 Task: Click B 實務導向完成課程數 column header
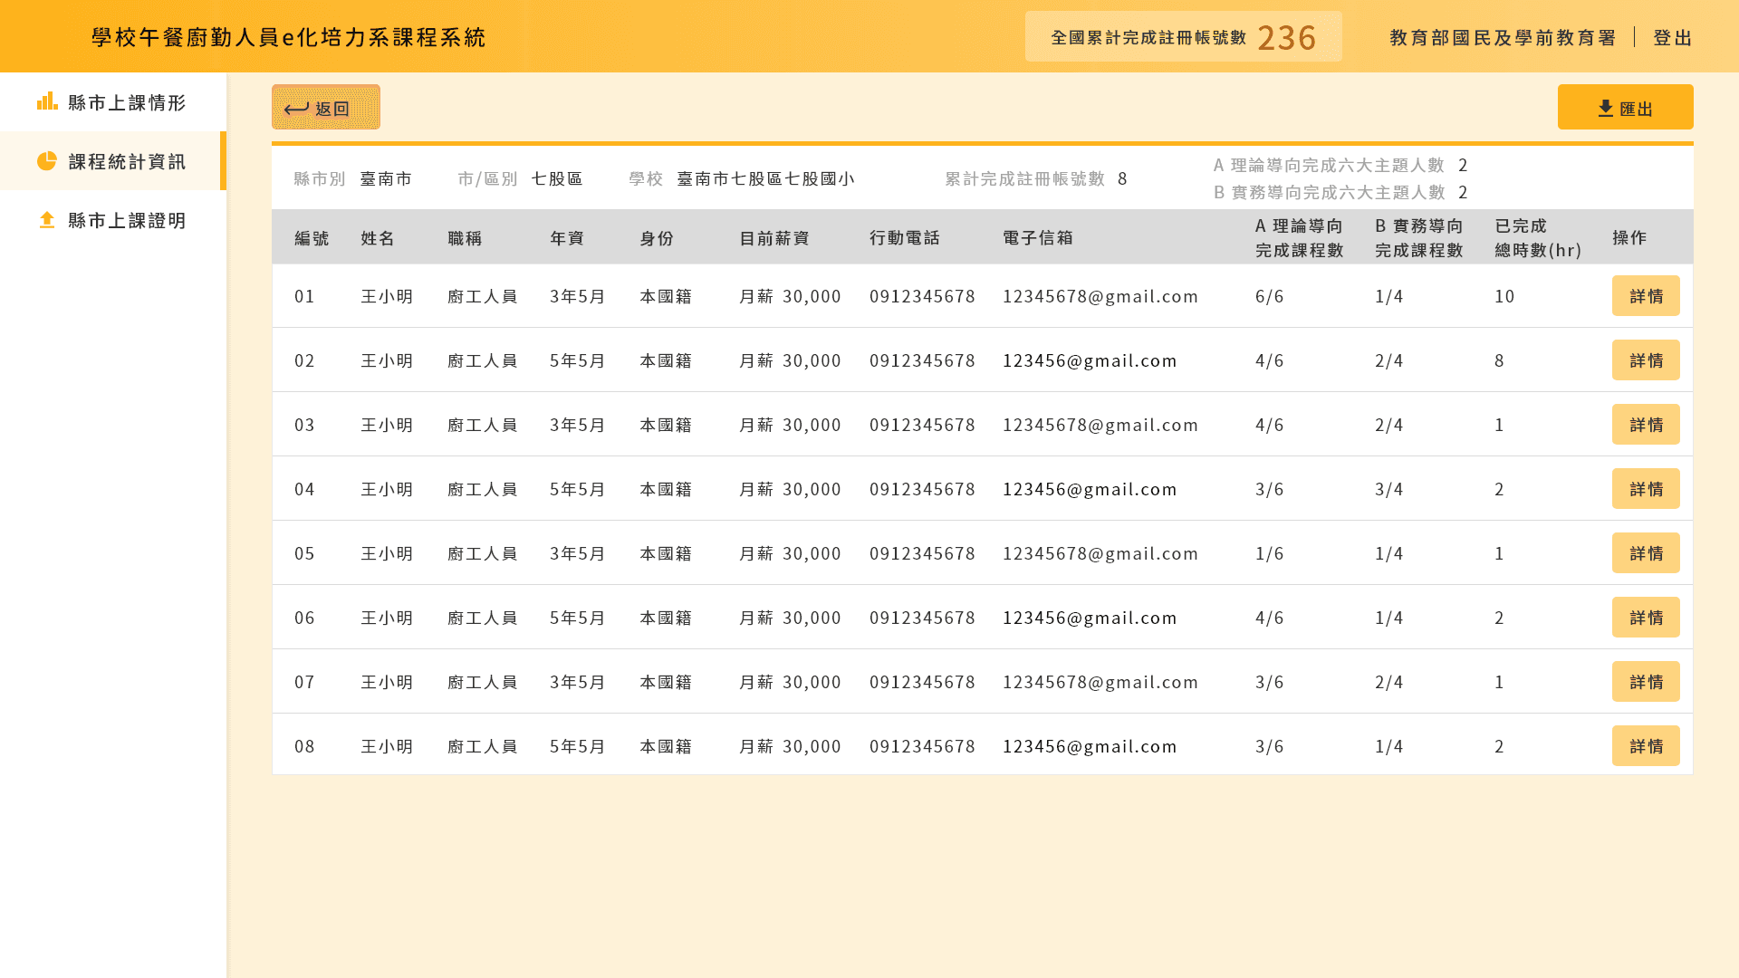click(x=1419, y=237)
